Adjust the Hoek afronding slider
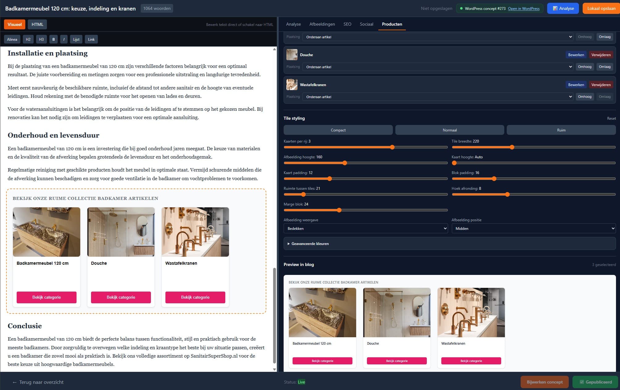 click(534, 194)
